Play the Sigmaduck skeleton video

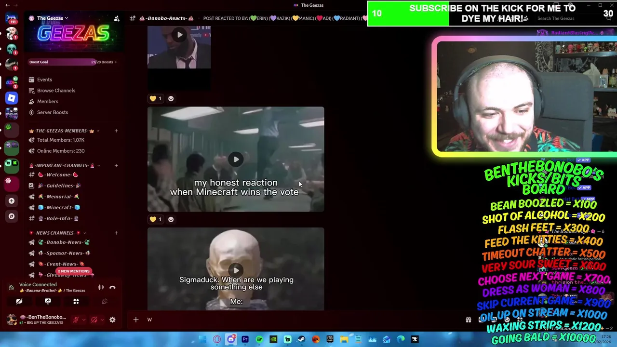coord(236,270)
